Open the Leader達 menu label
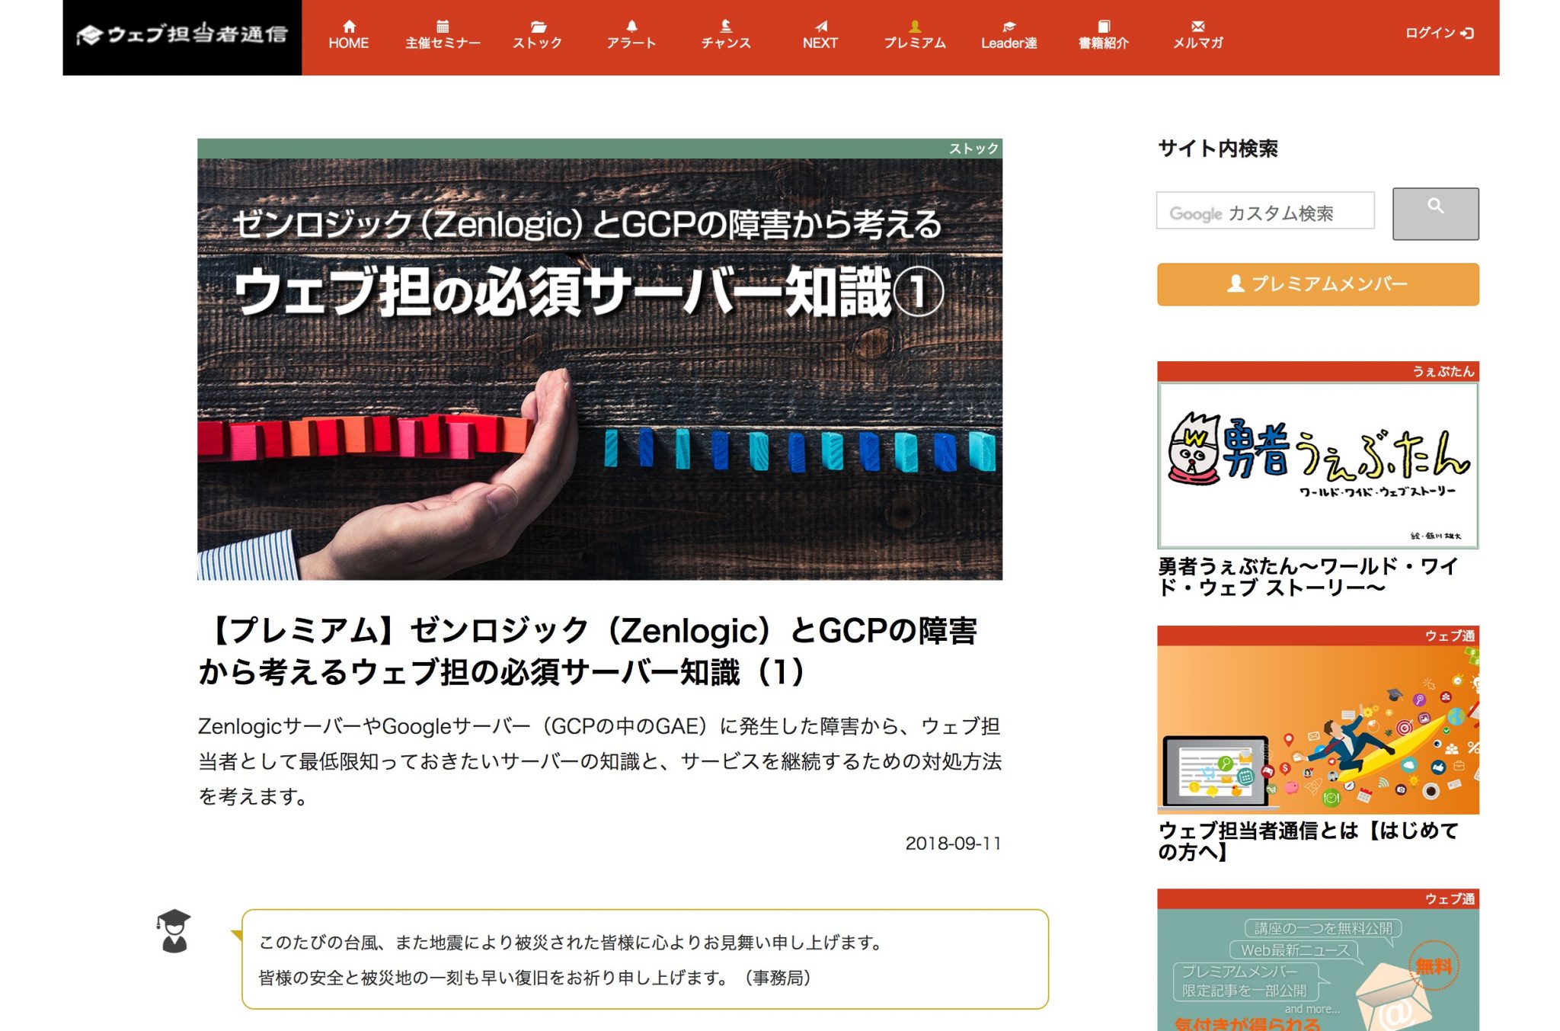The width and height of the screenshot is (1560, 1031). pos(1009,43)
